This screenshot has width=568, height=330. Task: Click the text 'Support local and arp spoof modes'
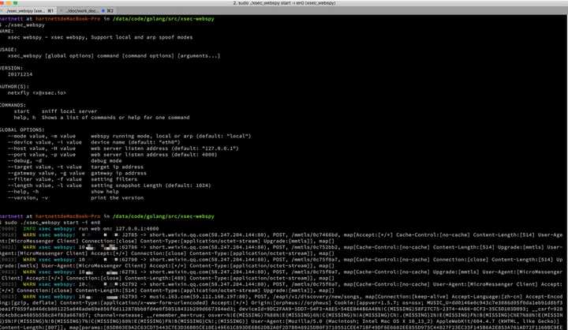tap(142, 37)
